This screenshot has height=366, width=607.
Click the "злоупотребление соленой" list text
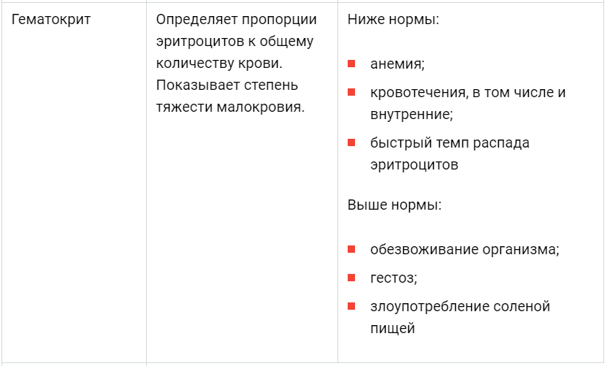tap(459, 306)
